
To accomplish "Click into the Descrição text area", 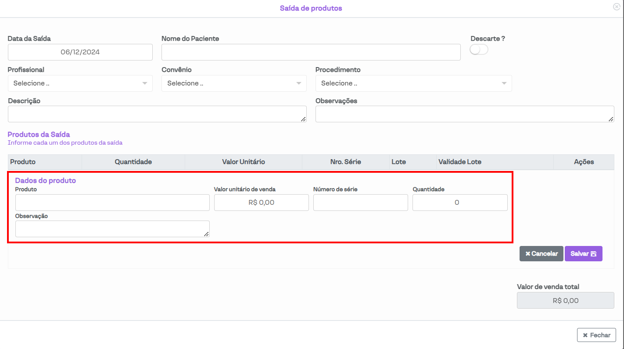I will [157, 114].
